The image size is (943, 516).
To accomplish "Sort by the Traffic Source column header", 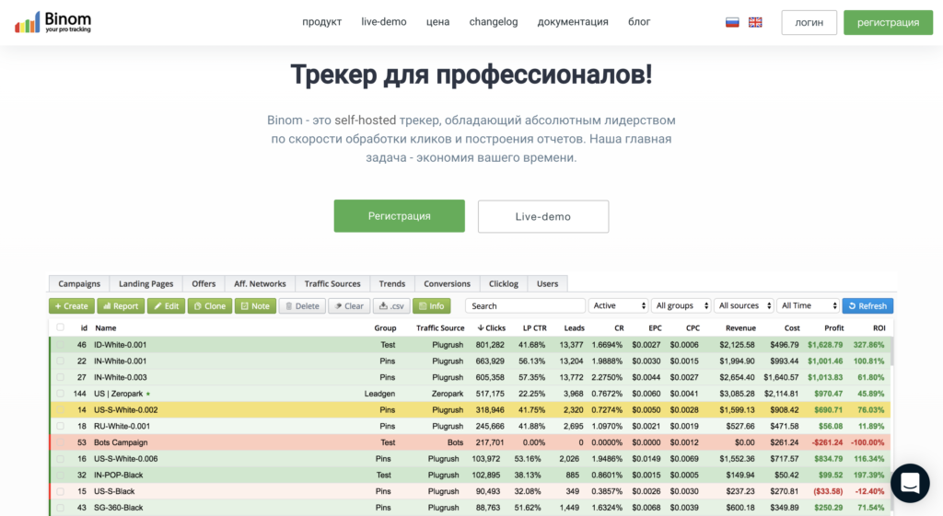I will (440, 328).
